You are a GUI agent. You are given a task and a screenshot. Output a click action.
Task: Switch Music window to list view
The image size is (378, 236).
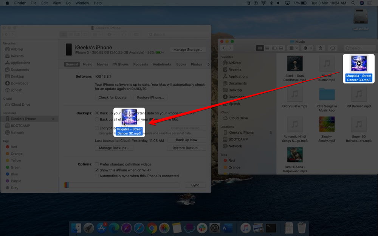pos(267,48)
